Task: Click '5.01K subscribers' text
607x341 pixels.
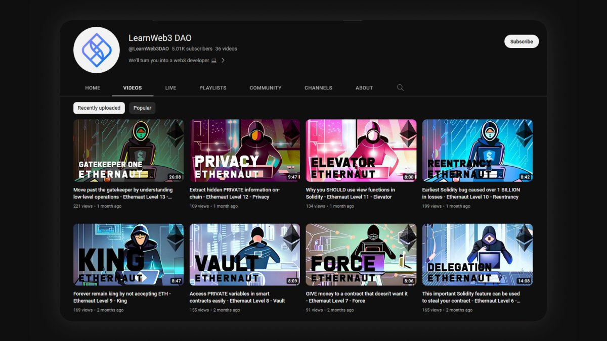Action: [x=192, y=49]
